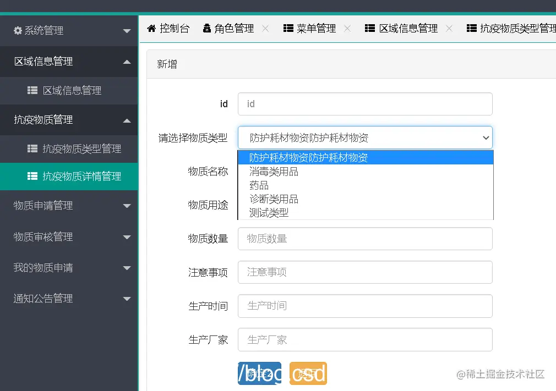The height and width of the screenshot is (391, 556).
Task: Click the gear icon beside 系统管理
Action: (x=18, y=30)
